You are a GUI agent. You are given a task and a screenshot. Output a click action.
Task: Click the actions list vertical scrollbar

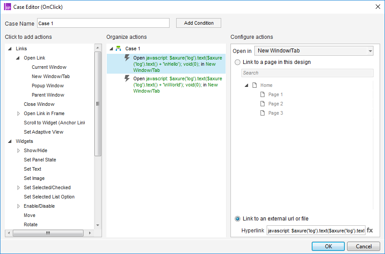click(x=98, y=104)
